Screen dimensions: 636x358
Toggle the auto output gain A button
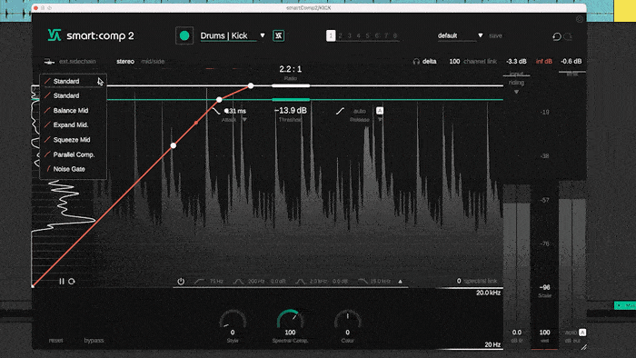pyautogui.click(x=582, y=333)
